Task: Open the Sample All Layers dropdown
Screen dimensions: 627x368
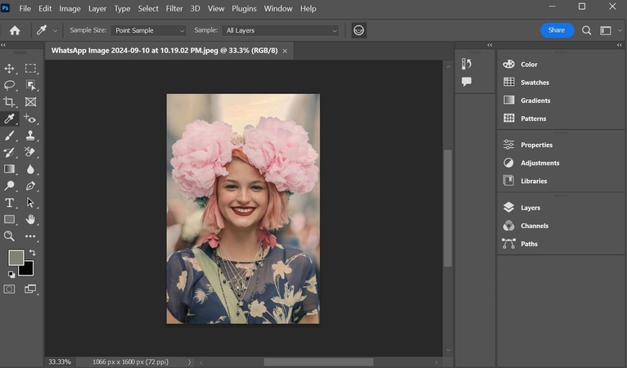Action: 280,30
